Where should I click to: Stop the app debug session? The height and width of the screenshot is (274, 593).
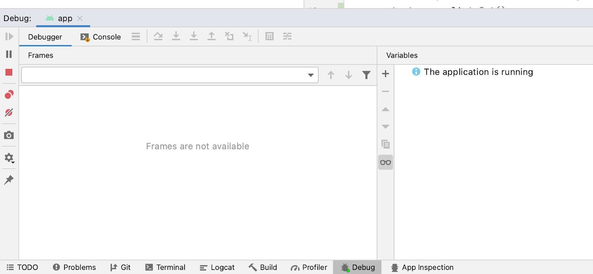[x=9, y=72]
